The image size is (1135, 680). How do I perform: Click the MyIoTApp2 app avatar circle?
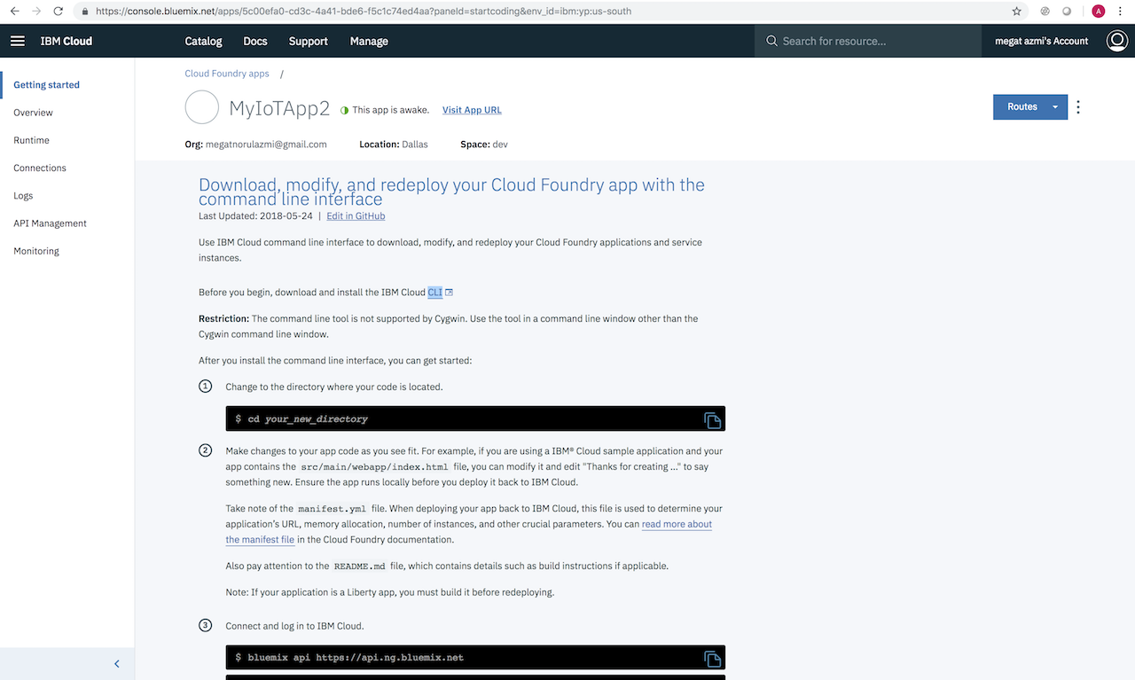point(202,107)
